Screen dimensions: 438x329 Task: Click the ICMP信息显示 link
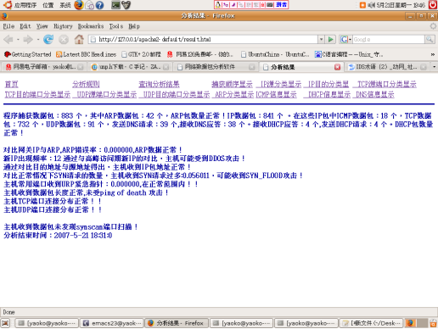pos(277,95)
